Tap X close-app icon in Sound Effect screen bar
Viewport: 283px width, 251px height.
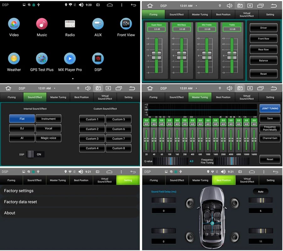(x=108, y=88)
